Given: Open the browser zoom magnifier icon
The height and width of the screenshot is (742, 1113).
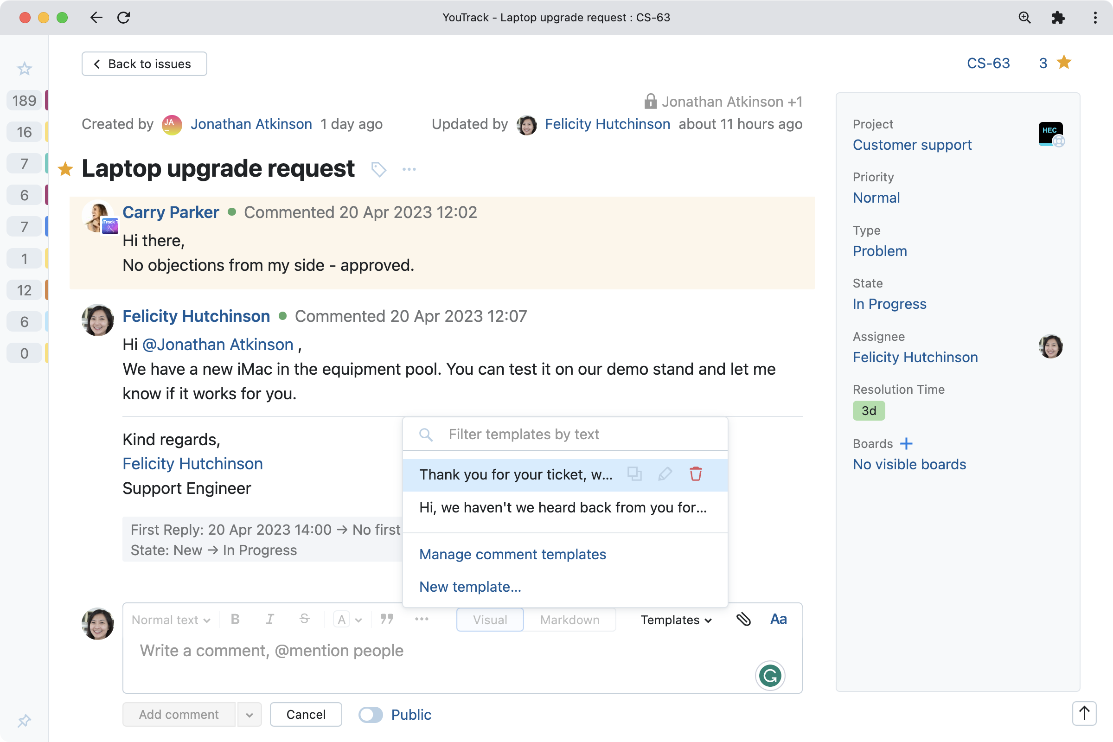Looking at the screenshot, I should click(x=1024, y=18).
